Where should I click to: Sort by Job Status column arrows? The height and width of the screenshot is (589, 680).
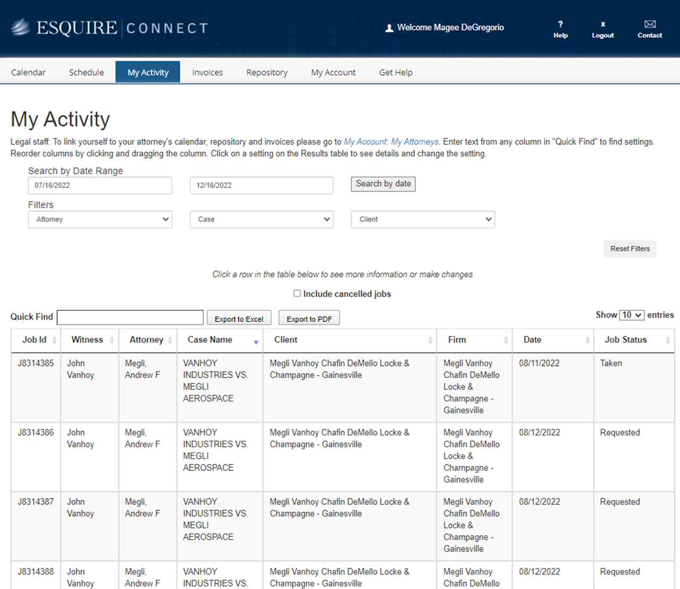668,340
